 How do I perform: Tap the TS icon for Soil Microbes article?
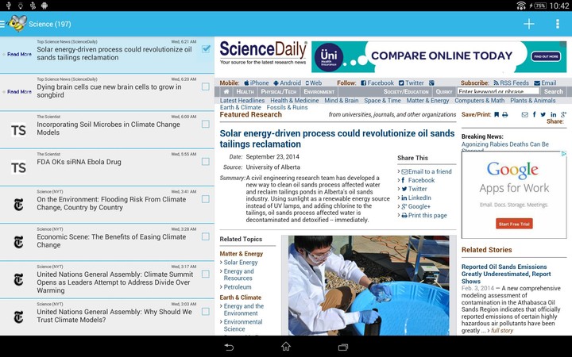click(x=18, y=130)
